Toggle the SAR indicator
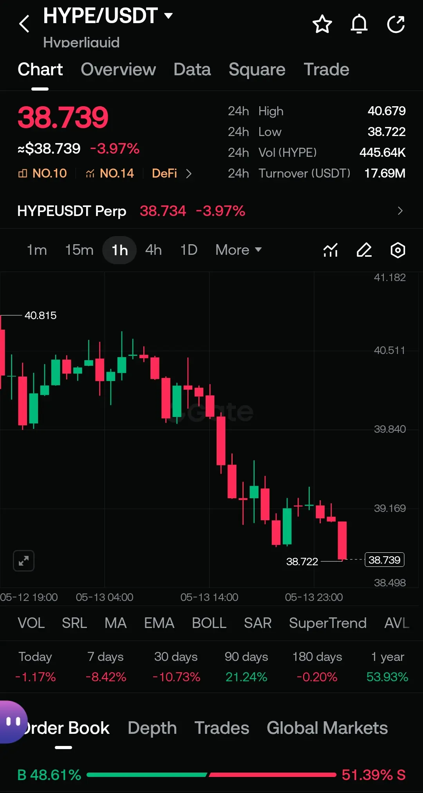 [258, 623]
